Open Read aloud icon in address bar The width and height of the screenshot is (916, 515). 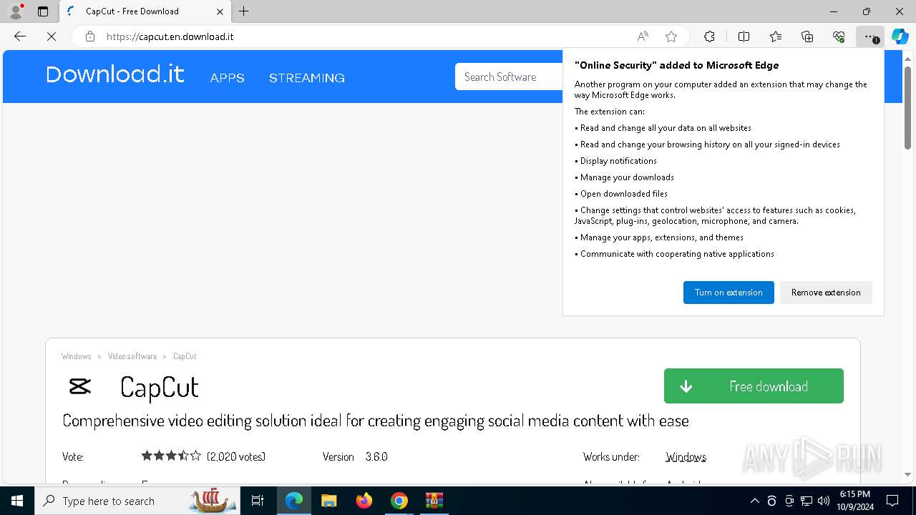click(x=643, y=36)
